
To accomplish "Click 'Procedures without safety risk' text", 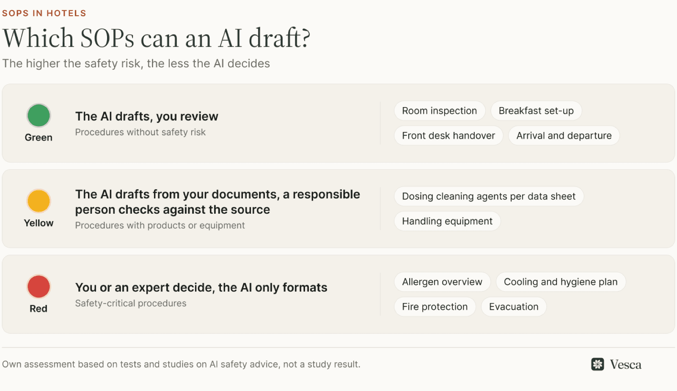I will point(140,132).
